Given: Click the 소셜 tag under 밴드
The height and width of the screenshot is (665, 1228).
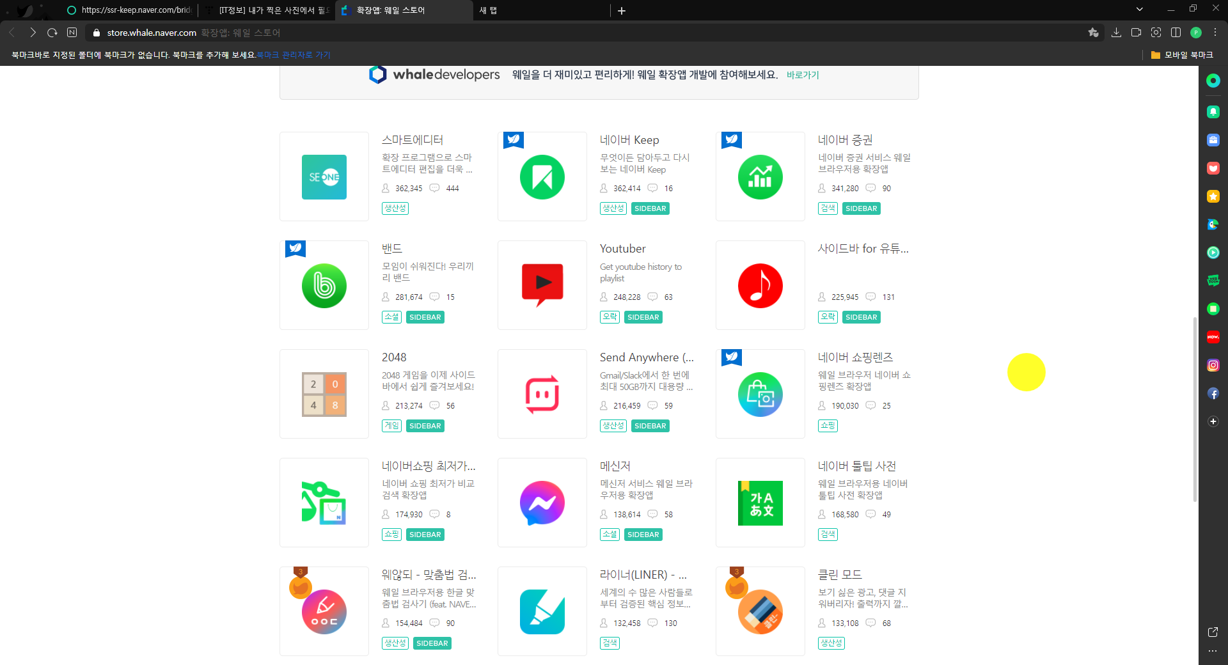Looking at the screenshot, I should click(391, 317).
